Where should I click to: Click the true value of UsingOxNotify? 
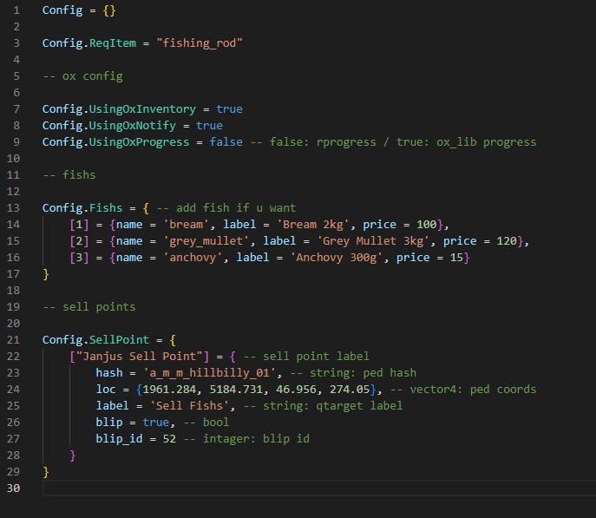point(209,126)
